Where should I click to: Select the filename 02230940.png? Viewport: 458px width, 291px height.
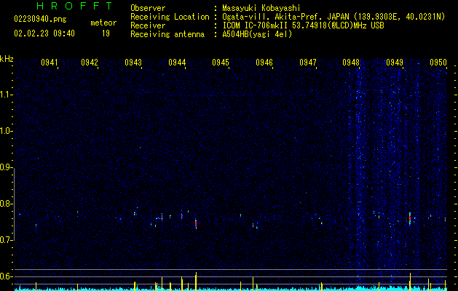[40, 19]
